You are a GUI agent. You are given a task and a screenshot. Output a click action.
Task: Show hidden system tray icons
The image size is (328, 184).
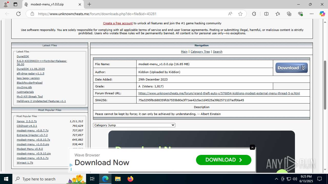tap(276, 179)
